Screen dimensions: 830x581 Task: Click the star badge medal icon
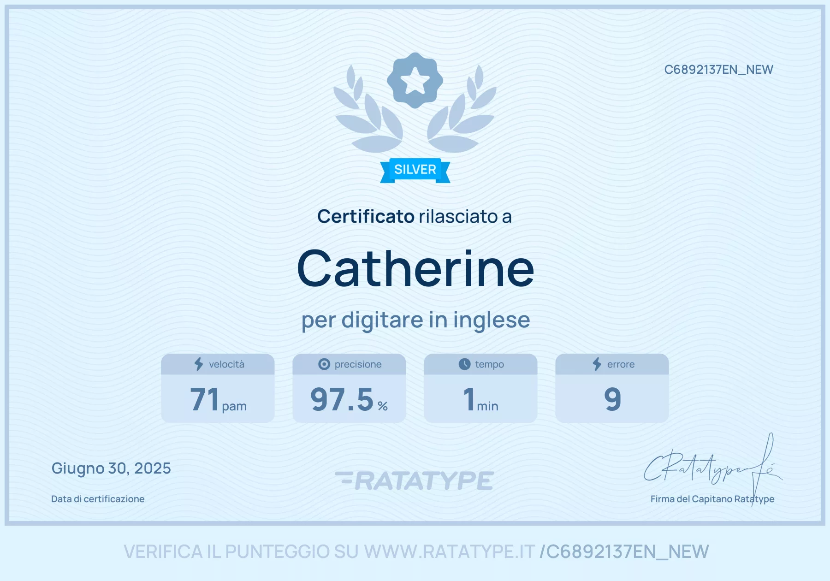pos(415,81)
